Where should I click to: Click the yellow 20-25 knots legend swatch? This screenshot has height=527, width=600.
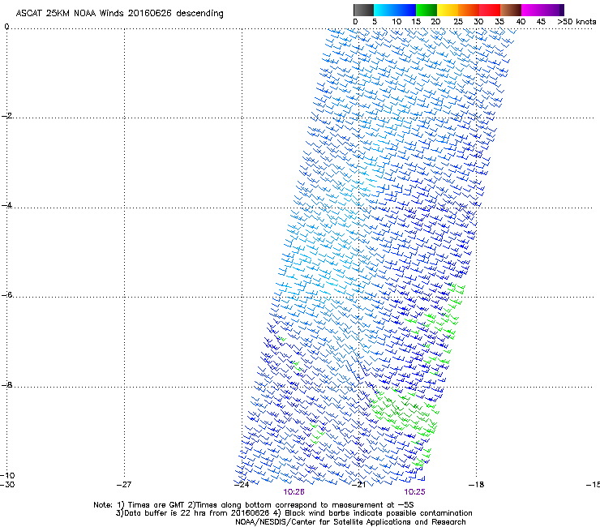448,10
